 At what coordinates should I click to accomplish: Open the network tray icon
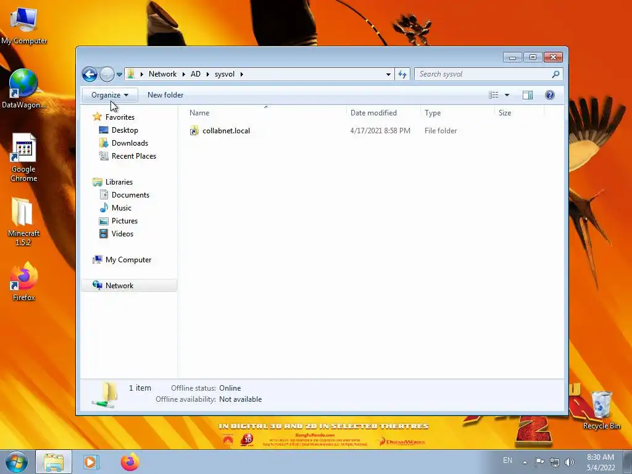(555, 462)
